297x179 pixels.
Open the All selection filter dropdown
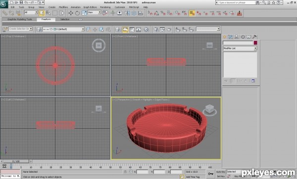point(31,12)
